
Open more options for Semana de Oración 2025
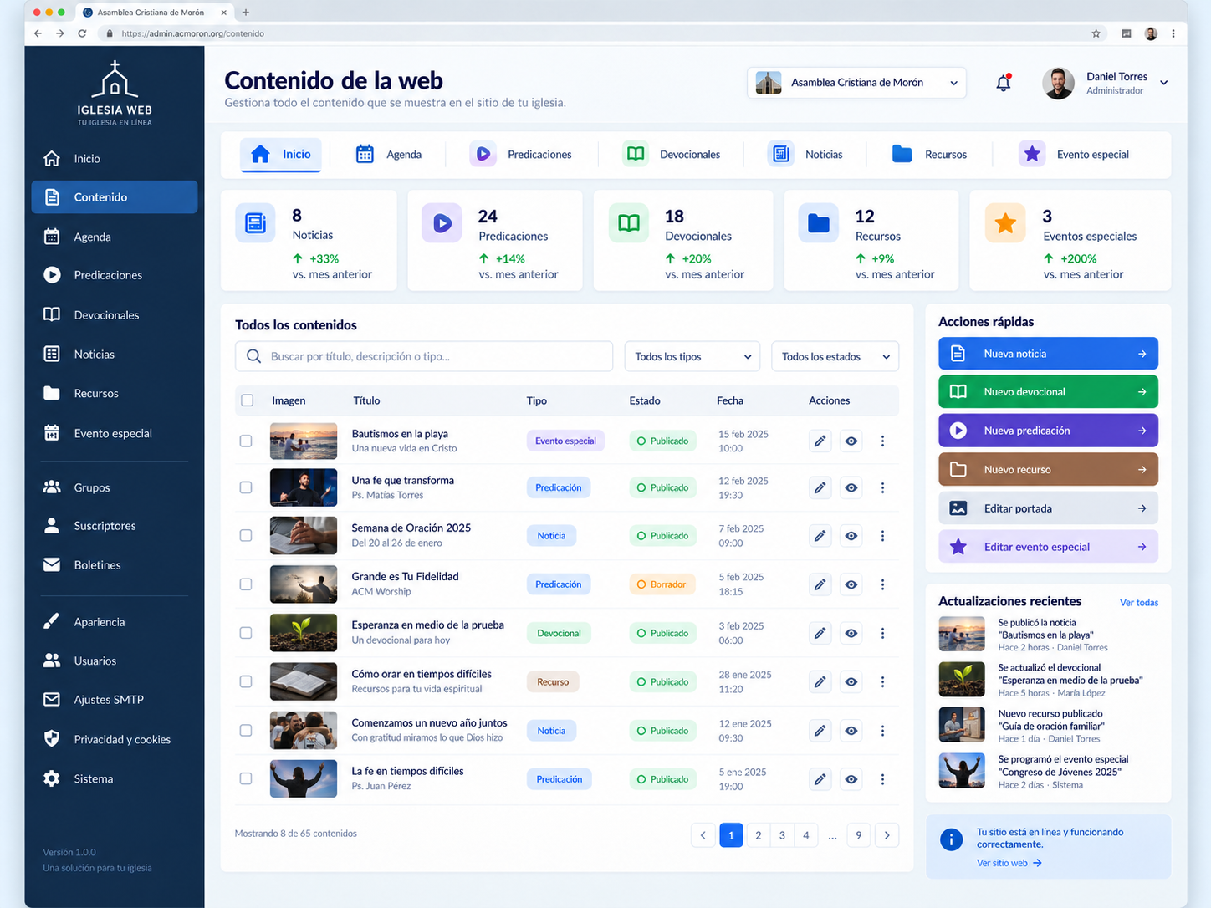pyautogui.click(x=882, y=536)
